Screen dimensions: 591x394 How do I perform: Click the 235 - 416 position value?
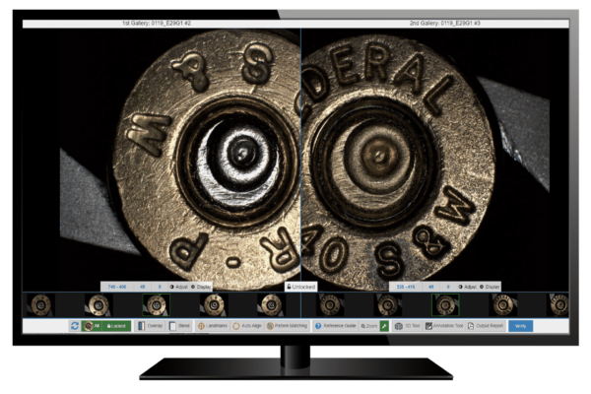point(406,287)
